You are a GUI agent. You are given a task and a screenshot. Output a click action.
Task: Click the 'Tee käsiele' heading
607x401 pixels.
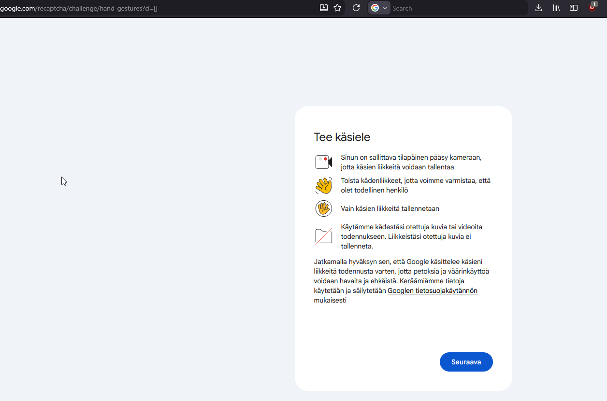coord(342,137)
